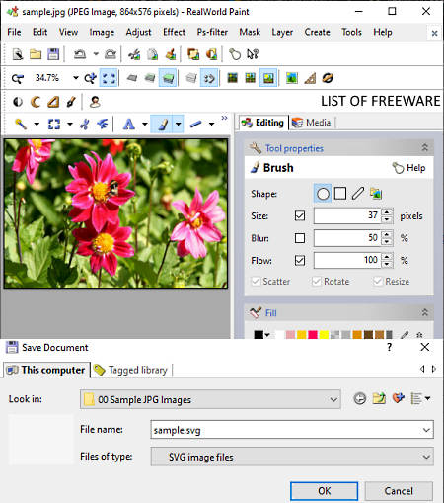Select the Line tool
Image resolution: width=444 pixels, height=503 pixels.
(x=195, y=125)
